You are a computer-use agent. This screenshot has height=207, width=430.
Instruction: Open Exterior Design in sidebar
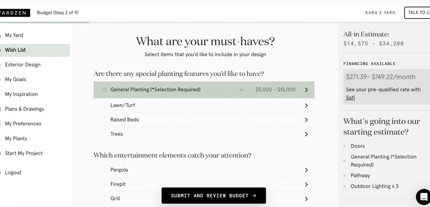coord(23,65)
